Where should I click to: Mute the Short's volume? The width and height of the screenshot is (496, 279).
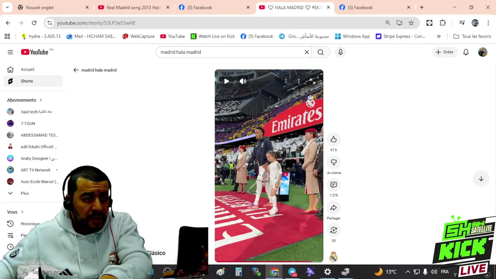coord(243,81)
